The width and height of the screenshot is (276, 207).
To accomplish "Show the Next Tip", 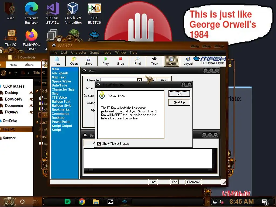I will (179, 102).
